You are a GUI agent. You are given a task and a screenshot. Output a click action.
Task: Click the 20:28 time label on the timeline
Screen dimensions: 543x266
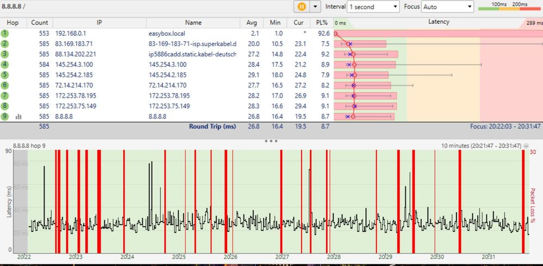[334, 257]
